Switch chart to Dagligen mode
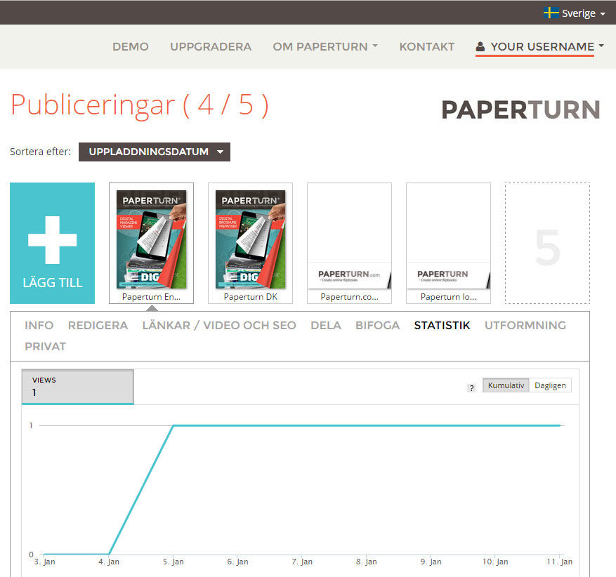The image size is (616, 577). (550, 385)
